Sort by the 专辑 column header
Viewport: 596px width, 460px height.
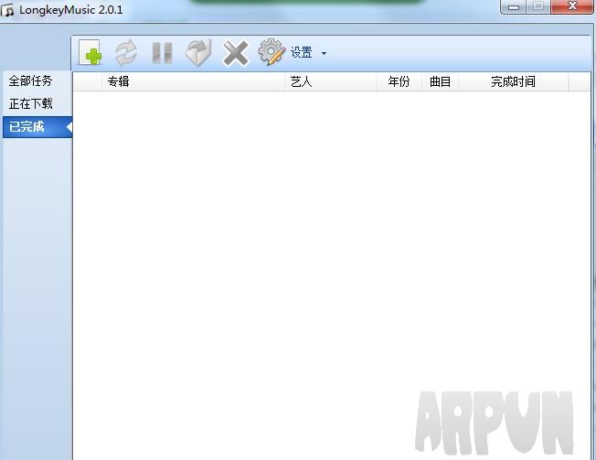click(x=193, y=81)
